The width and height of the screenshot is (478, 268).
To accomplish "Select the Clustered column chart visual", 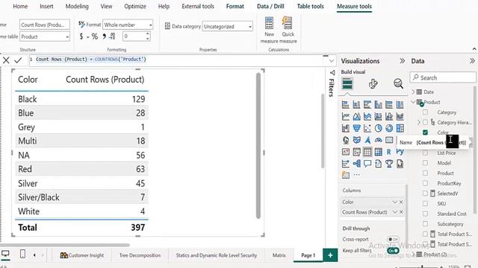I will (x=379, y=105).
